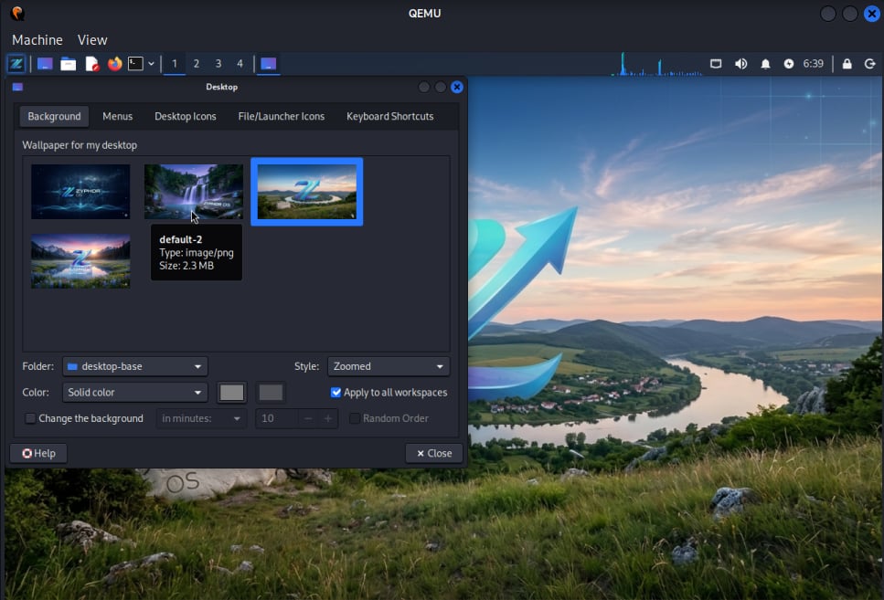Switch to the Desktop Icons tab
The height and width of the screenshot is (600, 884).
pos(185,116)
